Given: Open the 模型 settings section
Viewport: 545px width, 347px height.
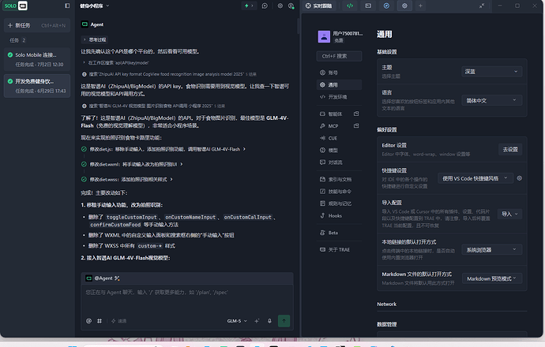Looking at the screenshot, I should [339, 151].
